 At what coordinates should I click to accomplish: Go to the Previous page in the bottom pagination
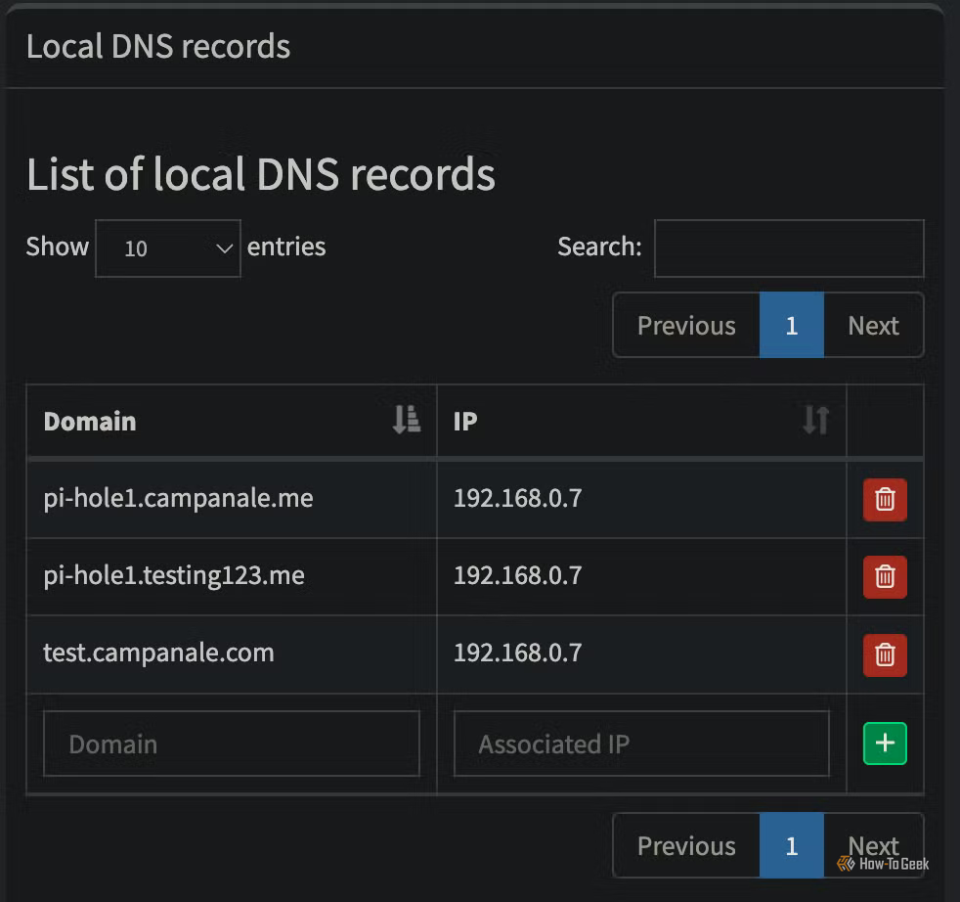point(686,845)
